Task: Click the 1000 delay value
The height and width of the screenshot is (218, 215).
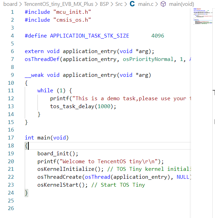Action: 104,106
